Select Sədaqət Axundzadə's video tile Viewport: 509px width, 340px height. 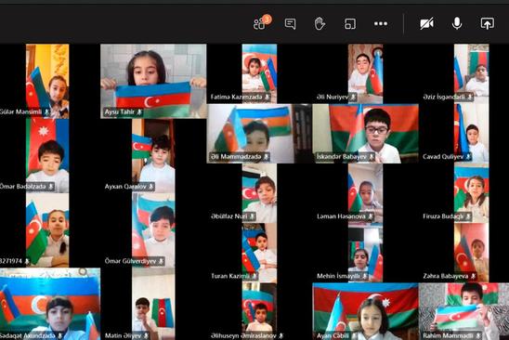coord(50,304)
